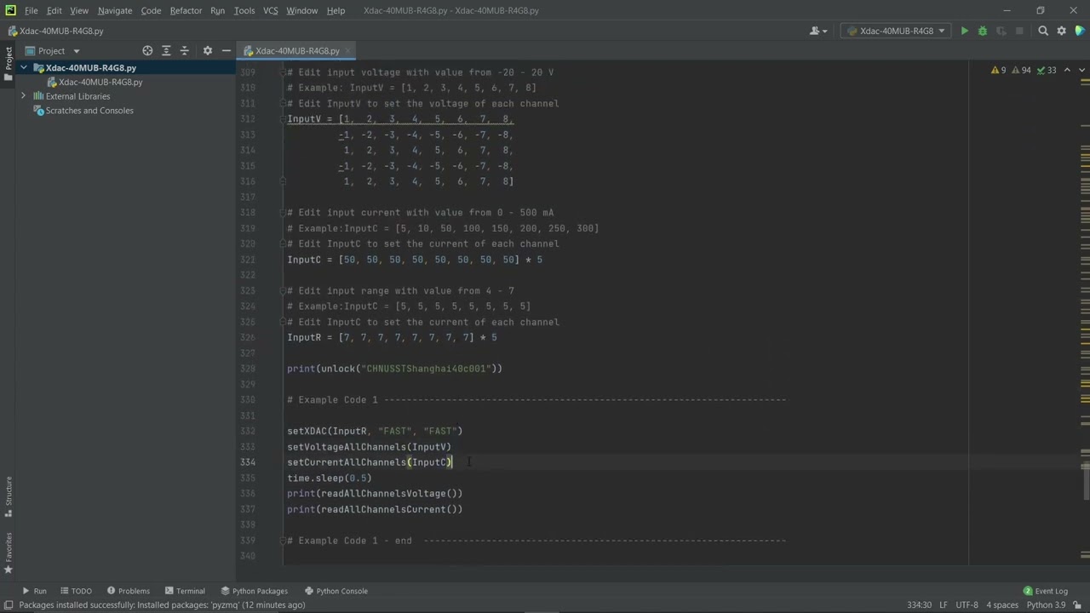Expand all items in Project panel

point(166,50)
